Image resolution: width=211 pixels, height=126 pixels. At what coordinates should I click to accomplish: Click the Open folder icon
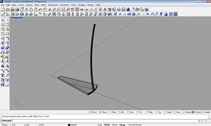click(8, 10)
